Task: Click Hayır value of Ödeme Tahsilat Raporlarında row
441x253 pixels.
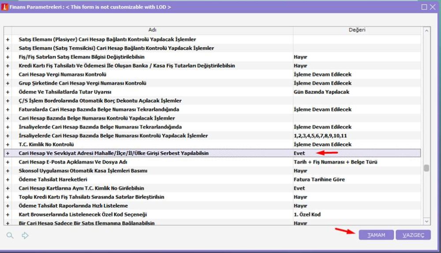Action: tap(300, 205)
